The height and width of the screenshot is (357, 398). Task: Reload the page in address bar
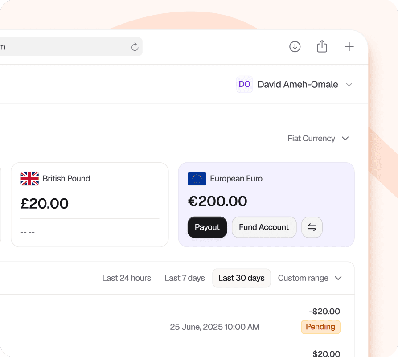[135, 47]
